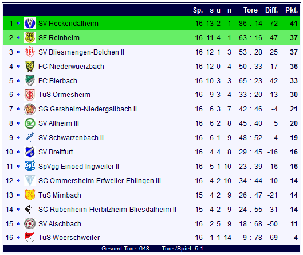Click the Pkt. column header

292,10
